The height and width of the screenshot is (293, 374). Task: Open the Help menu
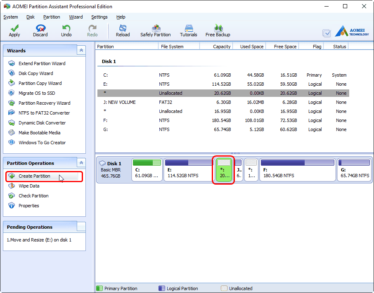[121, 17]
